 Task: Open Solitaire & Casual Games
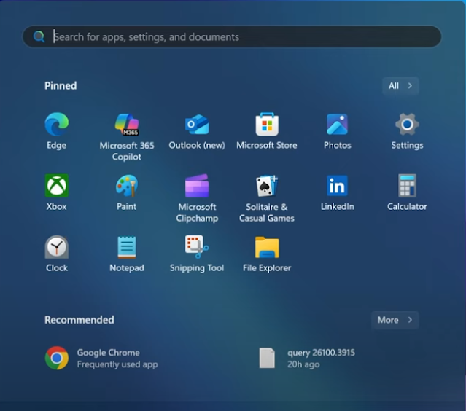(267, 186)
